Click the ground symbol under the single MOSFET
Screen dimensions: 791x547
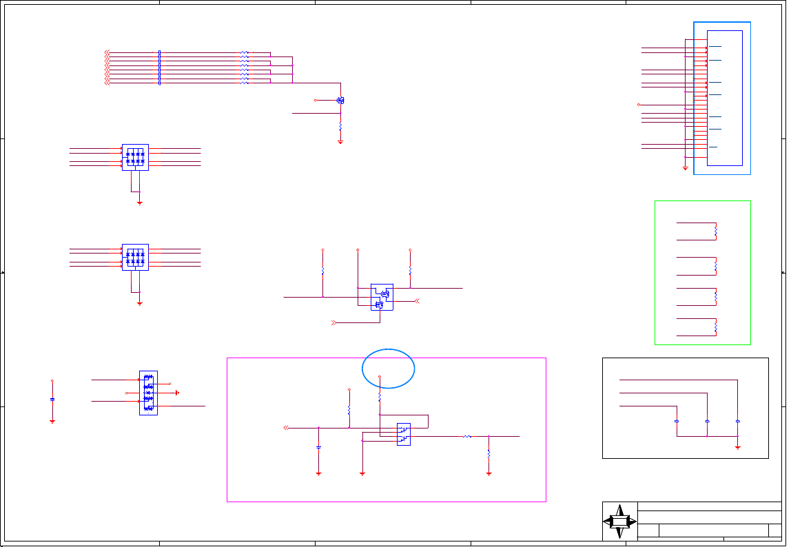tap(340, 143)
